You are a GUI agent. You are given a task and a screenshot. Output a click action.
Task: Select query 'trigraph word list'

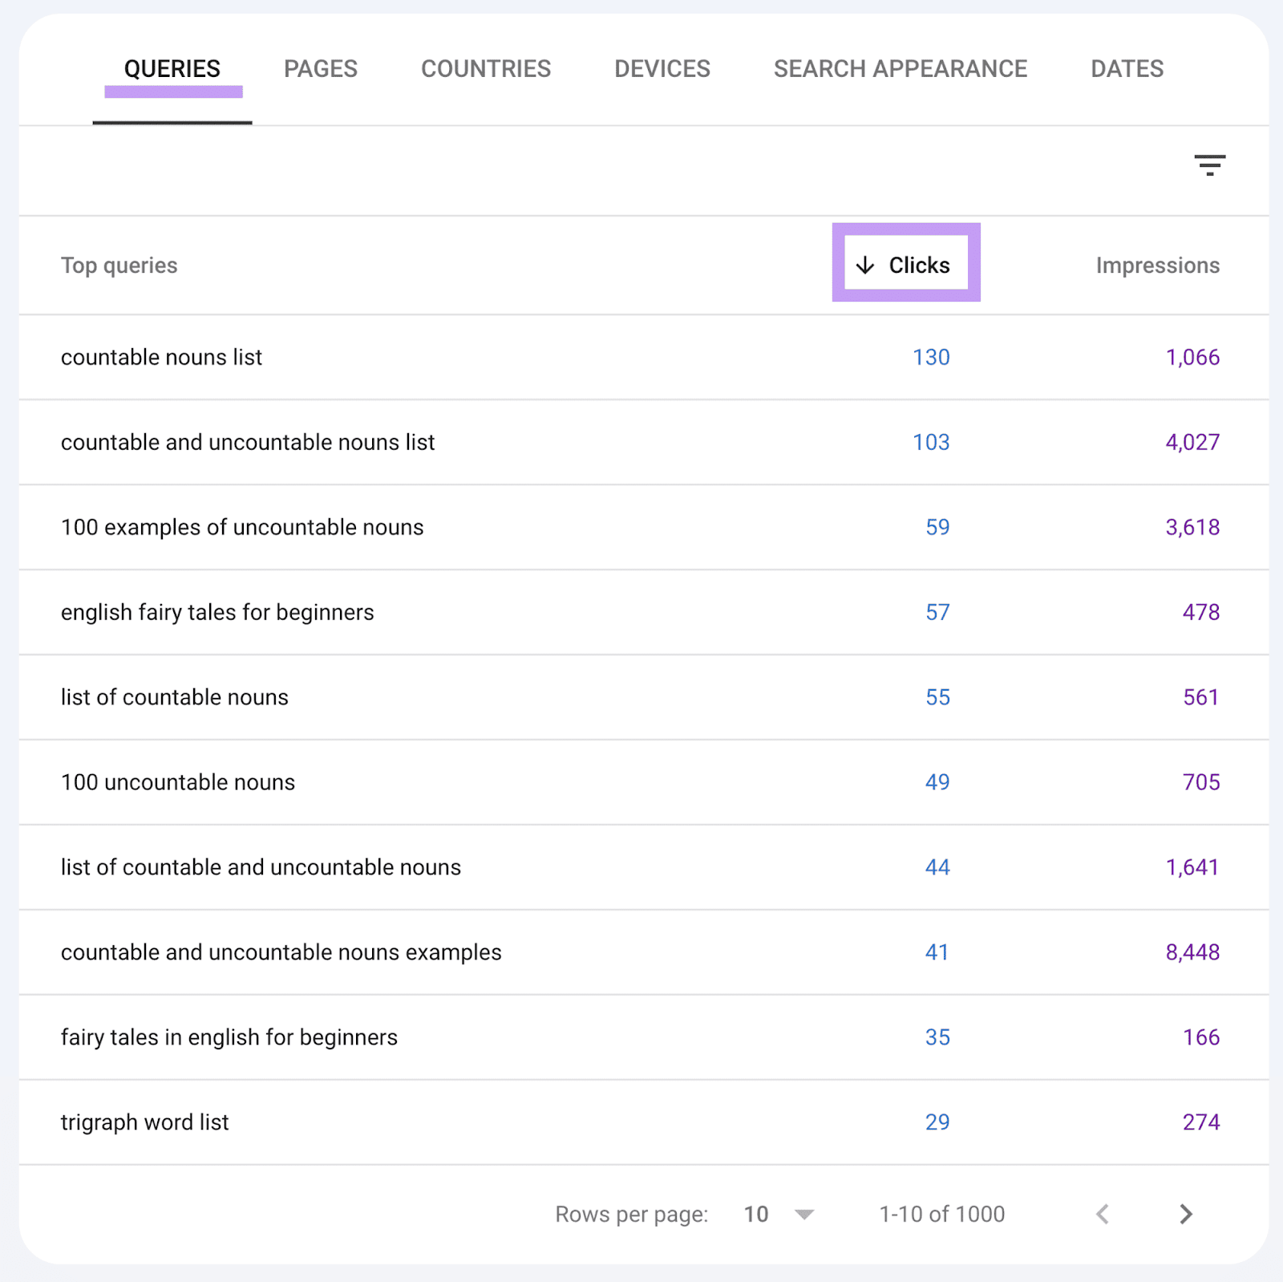[145, 1122]
